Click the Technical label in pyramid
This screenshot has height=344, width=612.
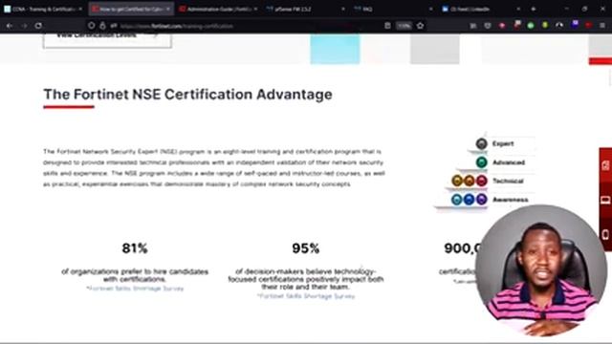508,181
